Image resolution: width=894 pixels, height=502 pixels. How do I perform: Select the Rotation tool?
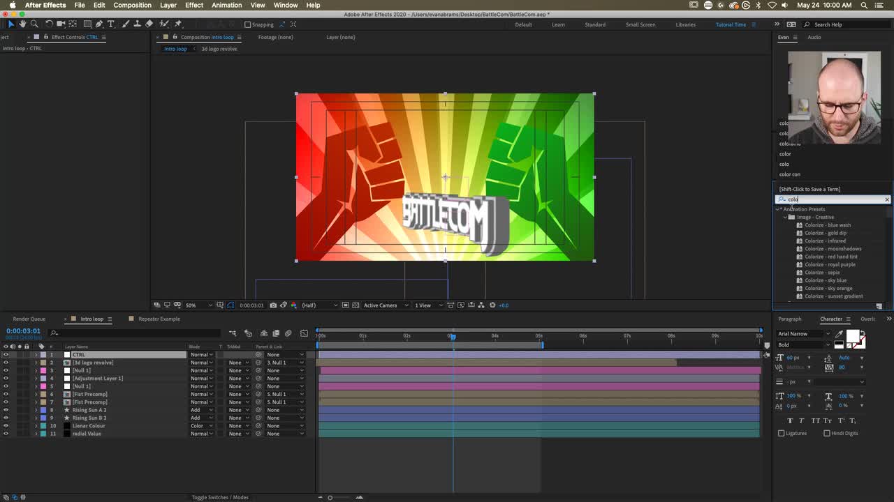(49, 24)
